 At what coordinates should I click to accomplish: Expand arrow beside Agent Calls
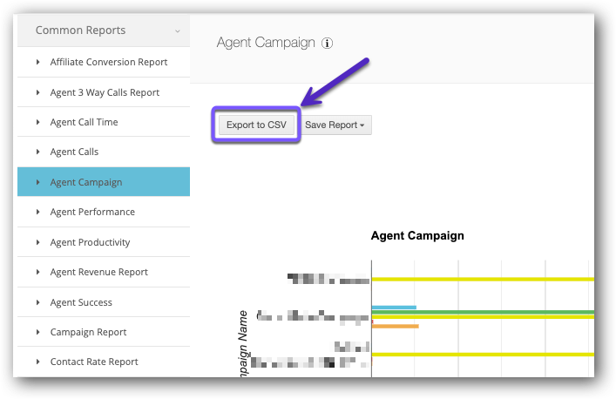37,152
